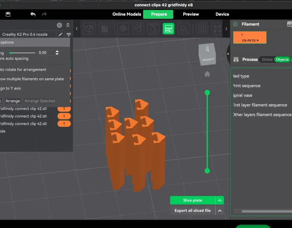
Task: Select the Add model cube tool
Action: tap(90, 29)
